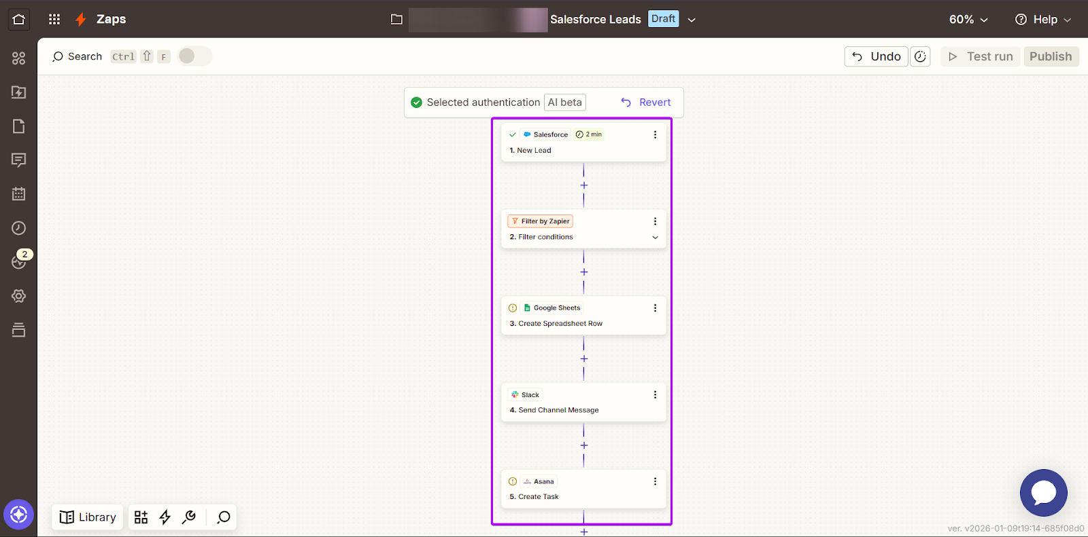Click the Zaps lightning bolt logo
The height and width of the screenshot is (537, 1088).
coord(81,19)
